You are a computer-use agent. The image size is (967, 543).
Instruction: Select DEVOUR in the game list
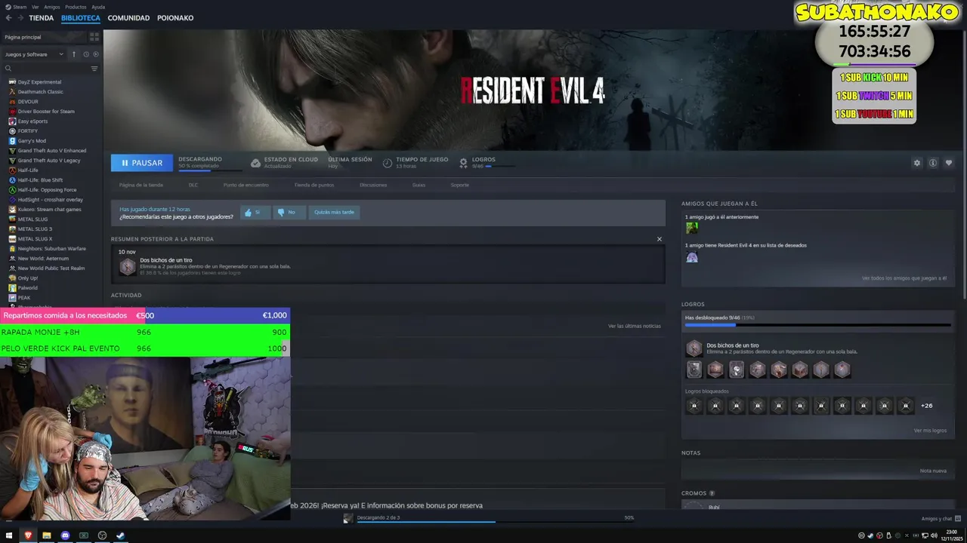[x=28, y=102]
